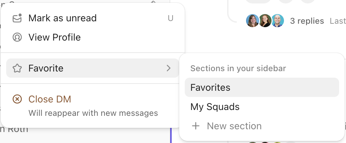
Task: Expand the Favorite submenu chevron arrow
Action: pos(169,68)
